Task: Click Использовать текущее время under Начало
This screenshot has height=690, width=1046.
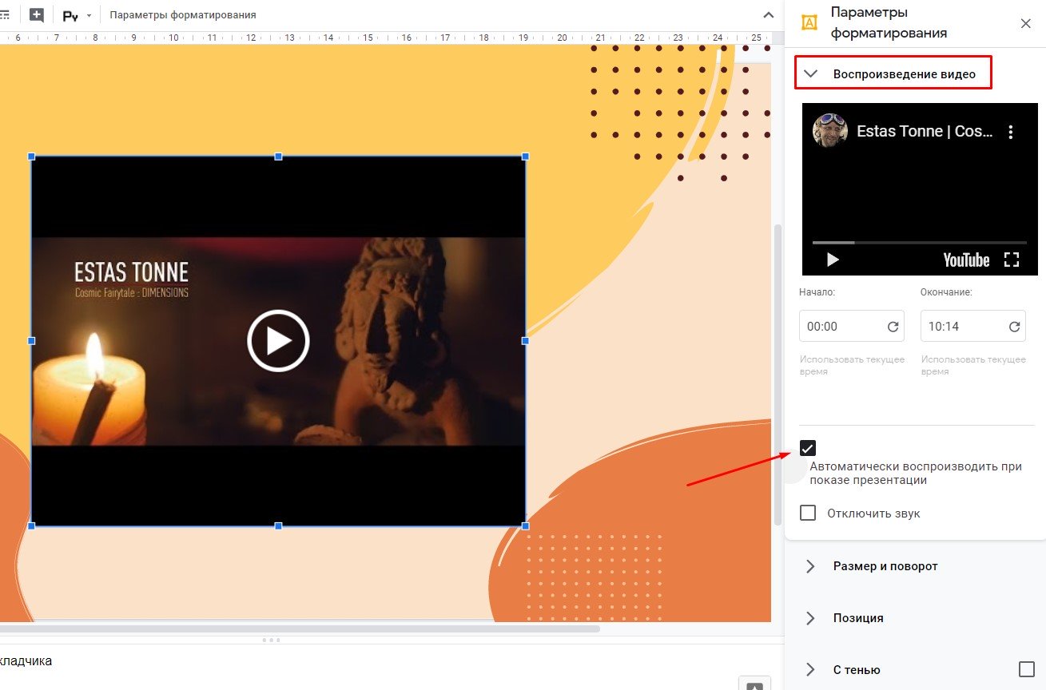Action: pyautogui.click(x=852, y=366)
